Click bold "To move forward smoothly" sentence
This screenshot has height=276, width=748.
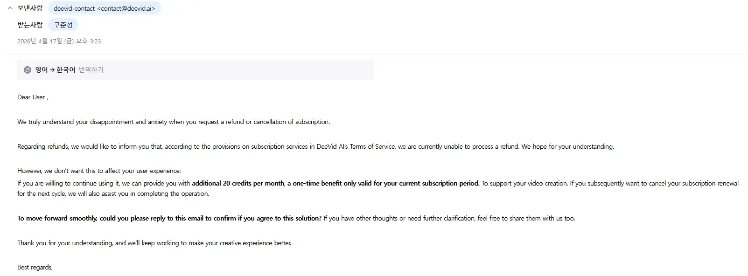[169, 219]
